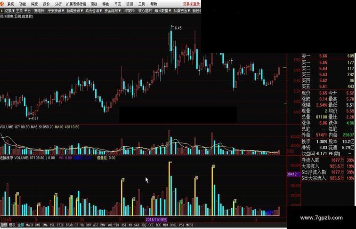
Task: Switch to the ROC indicator
Action: (x=158, y=225)
